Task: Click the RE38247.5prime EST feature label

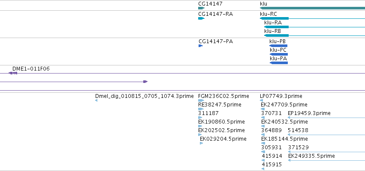Action: tap(220, 105)
